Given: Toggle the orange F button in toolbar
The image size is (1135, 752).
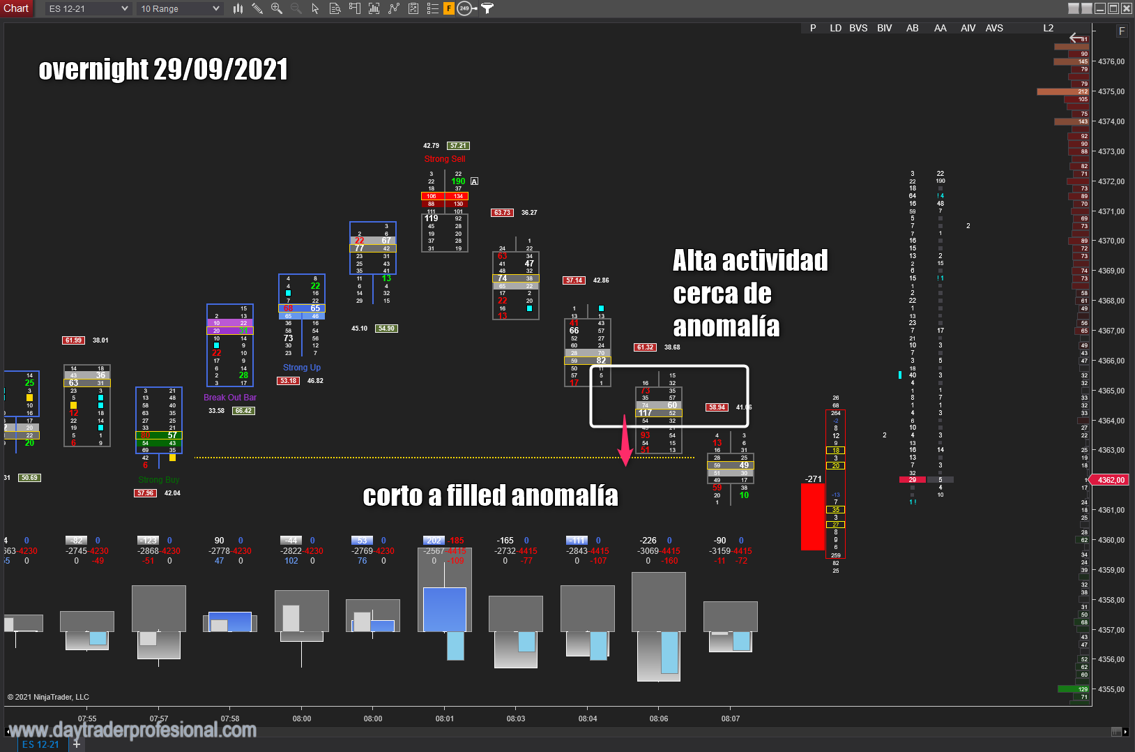Looking at the screenshot, I should click(449, 8).
